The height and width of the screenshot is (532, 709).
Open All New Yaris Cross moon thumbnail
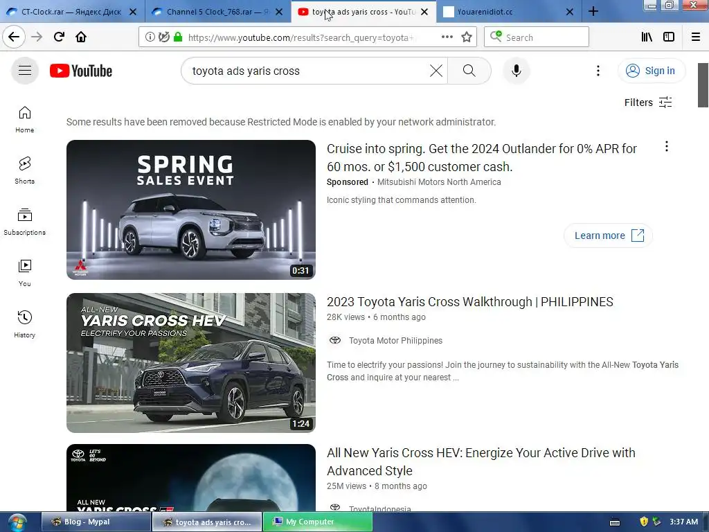coord(191,478)
